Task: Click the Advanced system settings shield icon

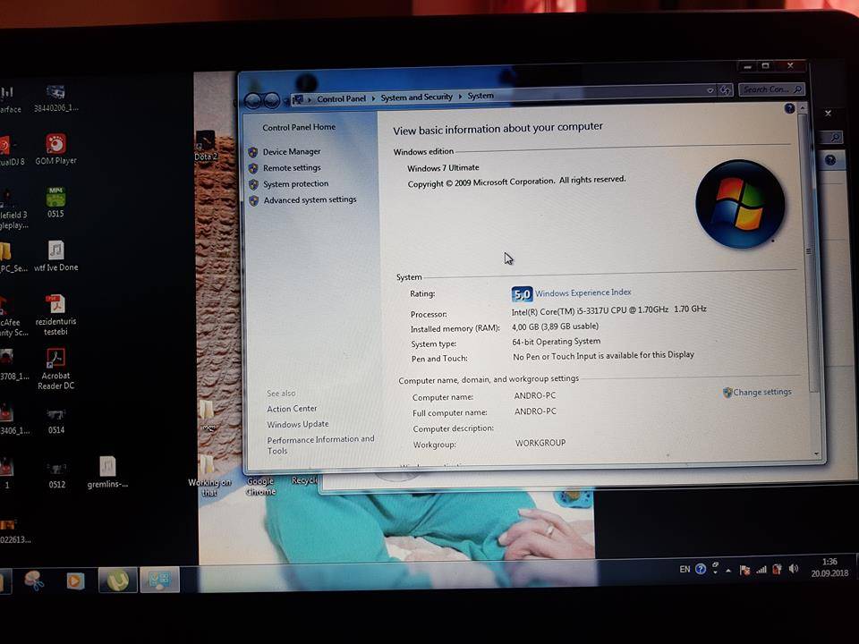Action: coord(253,201)
